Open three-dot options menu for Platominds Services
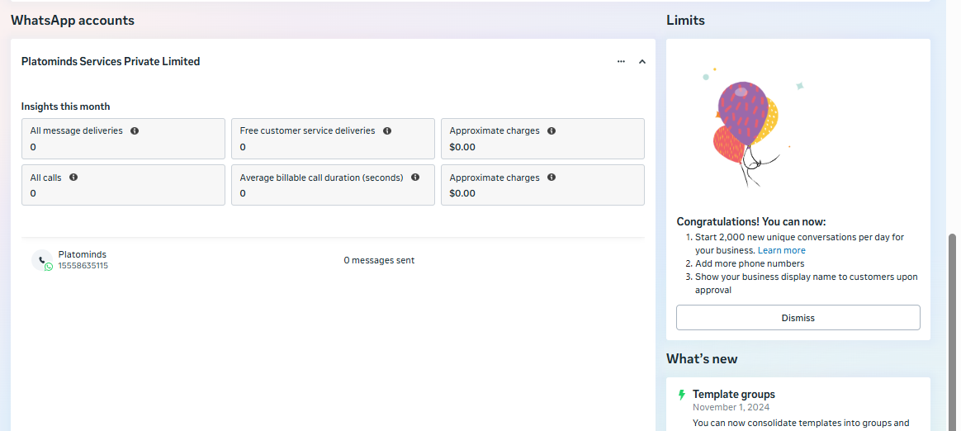This screenshot has width=961, height=431. [621, 61]
